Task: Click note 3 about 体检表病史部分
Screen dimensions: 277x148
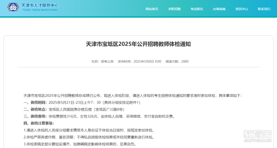Action: click(x=80, y=144)
